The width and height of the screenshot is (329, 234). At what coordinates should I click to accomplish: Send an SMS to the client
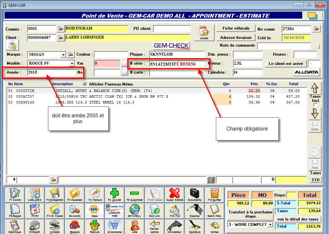12,45
